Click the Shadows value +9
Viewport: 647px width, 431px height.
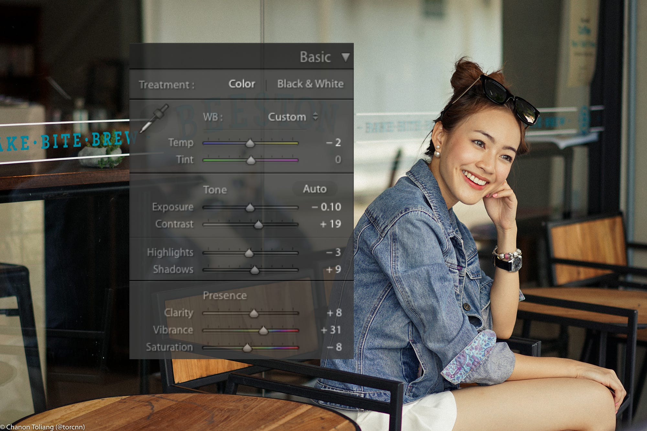coord(333,269)
